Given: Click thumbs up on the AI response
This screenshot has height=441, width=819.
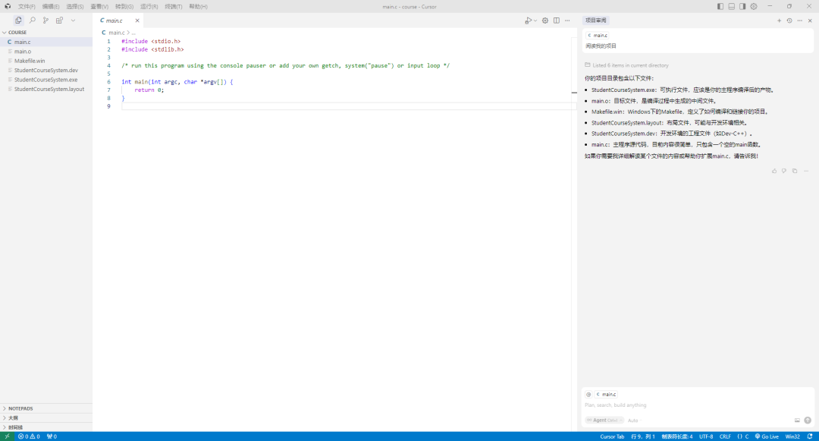Looking at the screenshot, I should click(x=774, y=171).
